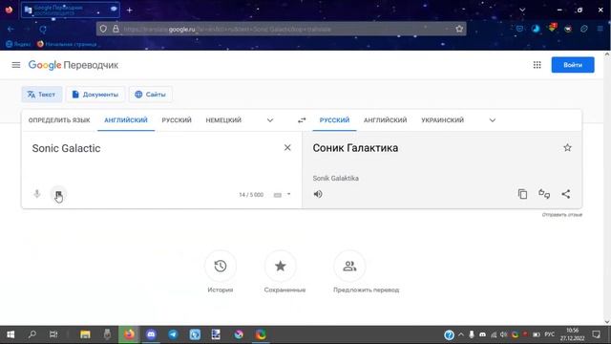Viewport: 611px width, 344px height.
Task: Copy the translation to clipboard
Action: click(522, 194)
